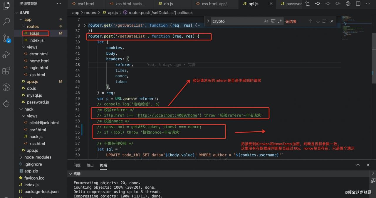Go to next search match arrow
The image size is (376, 198).
click(318, 21)
